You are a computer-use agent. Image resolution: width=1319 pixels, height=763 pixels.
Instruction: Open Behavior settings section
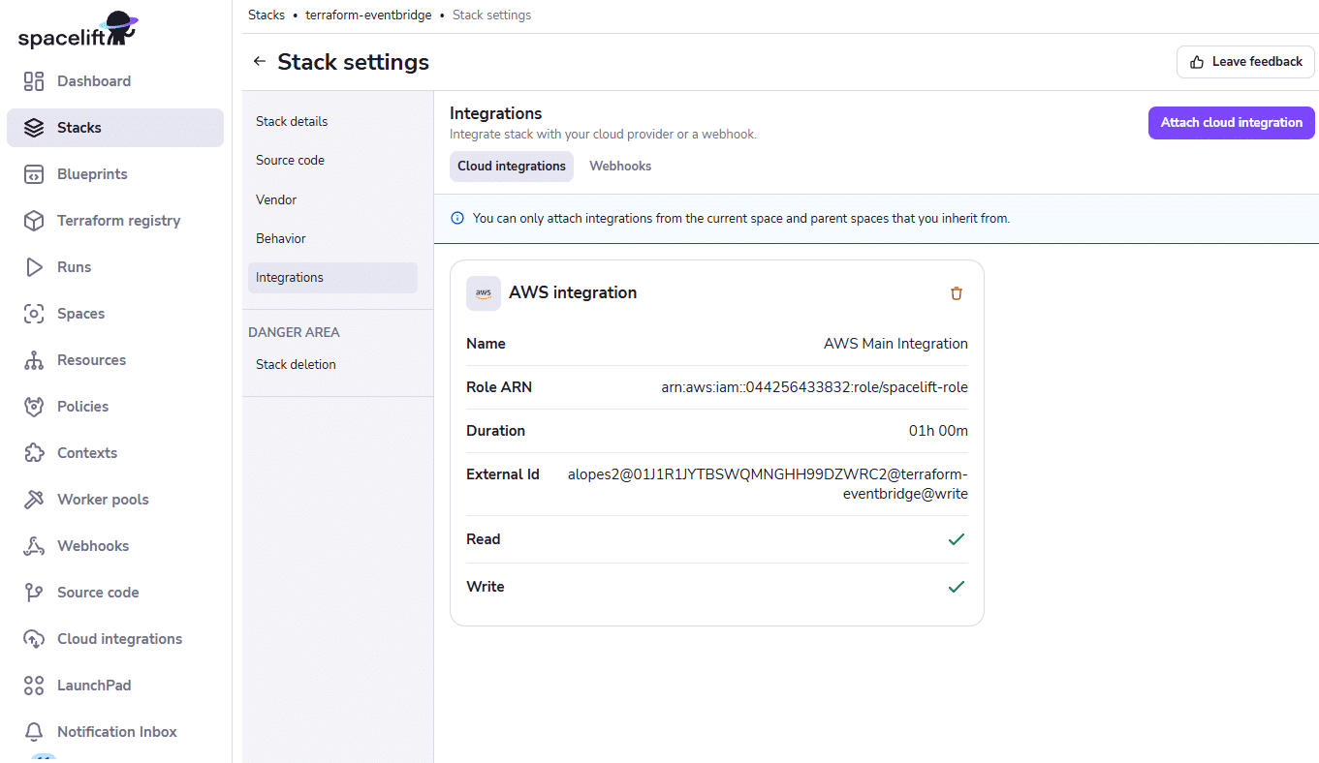[332, 239]
